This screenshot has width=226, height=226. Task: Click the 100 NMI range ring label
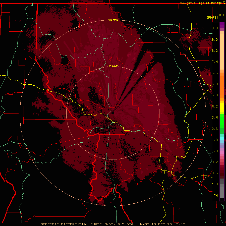[113, 20]
